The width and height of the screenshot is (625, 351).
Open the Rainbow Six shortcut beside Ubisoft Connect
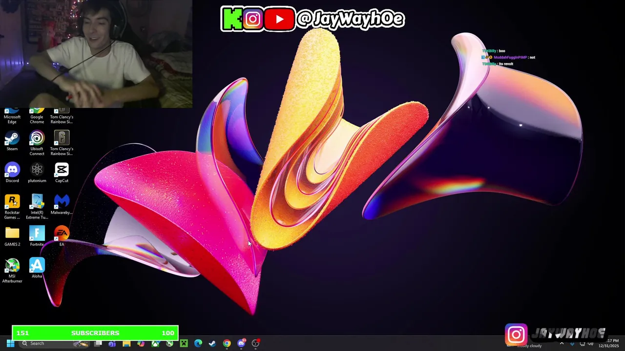(x=62, y=143)
